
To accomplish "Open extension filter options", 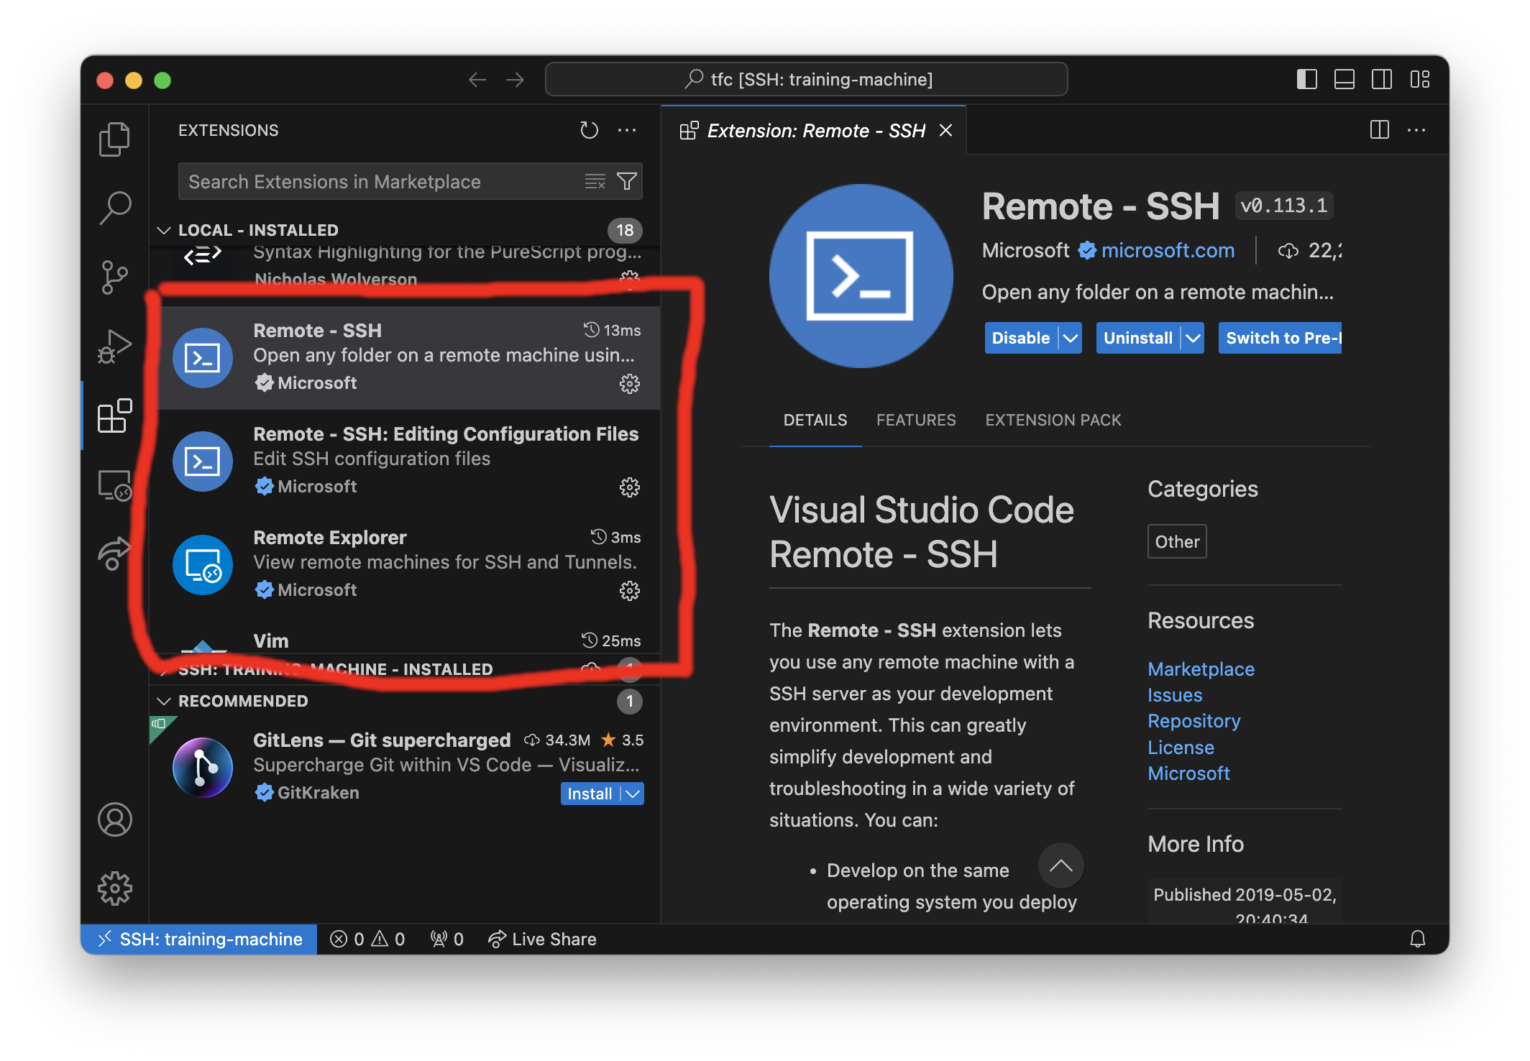I will point(626,181).
